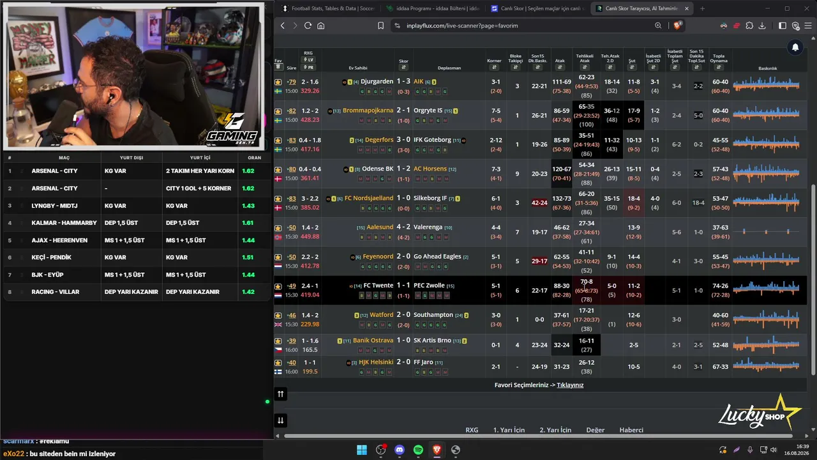Toggle favorite star for FC Nordsjaelland match
This screenshot has width=817, height=460.
(x=278, y=199)
